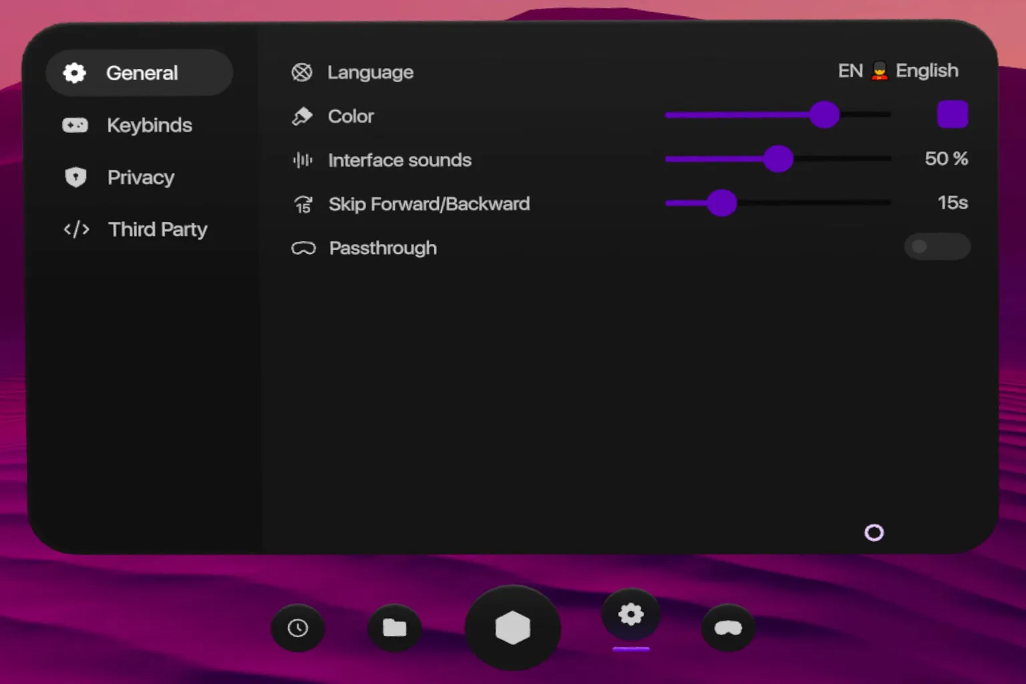Click the VR headset button in the dock
Viewport: 1026px width, 684px height.
(728, 628)
